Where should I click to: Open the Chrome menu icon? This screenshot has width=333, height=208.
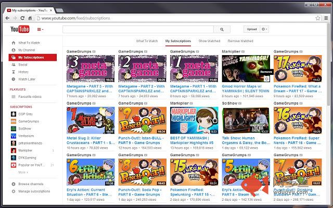point(326,18)
